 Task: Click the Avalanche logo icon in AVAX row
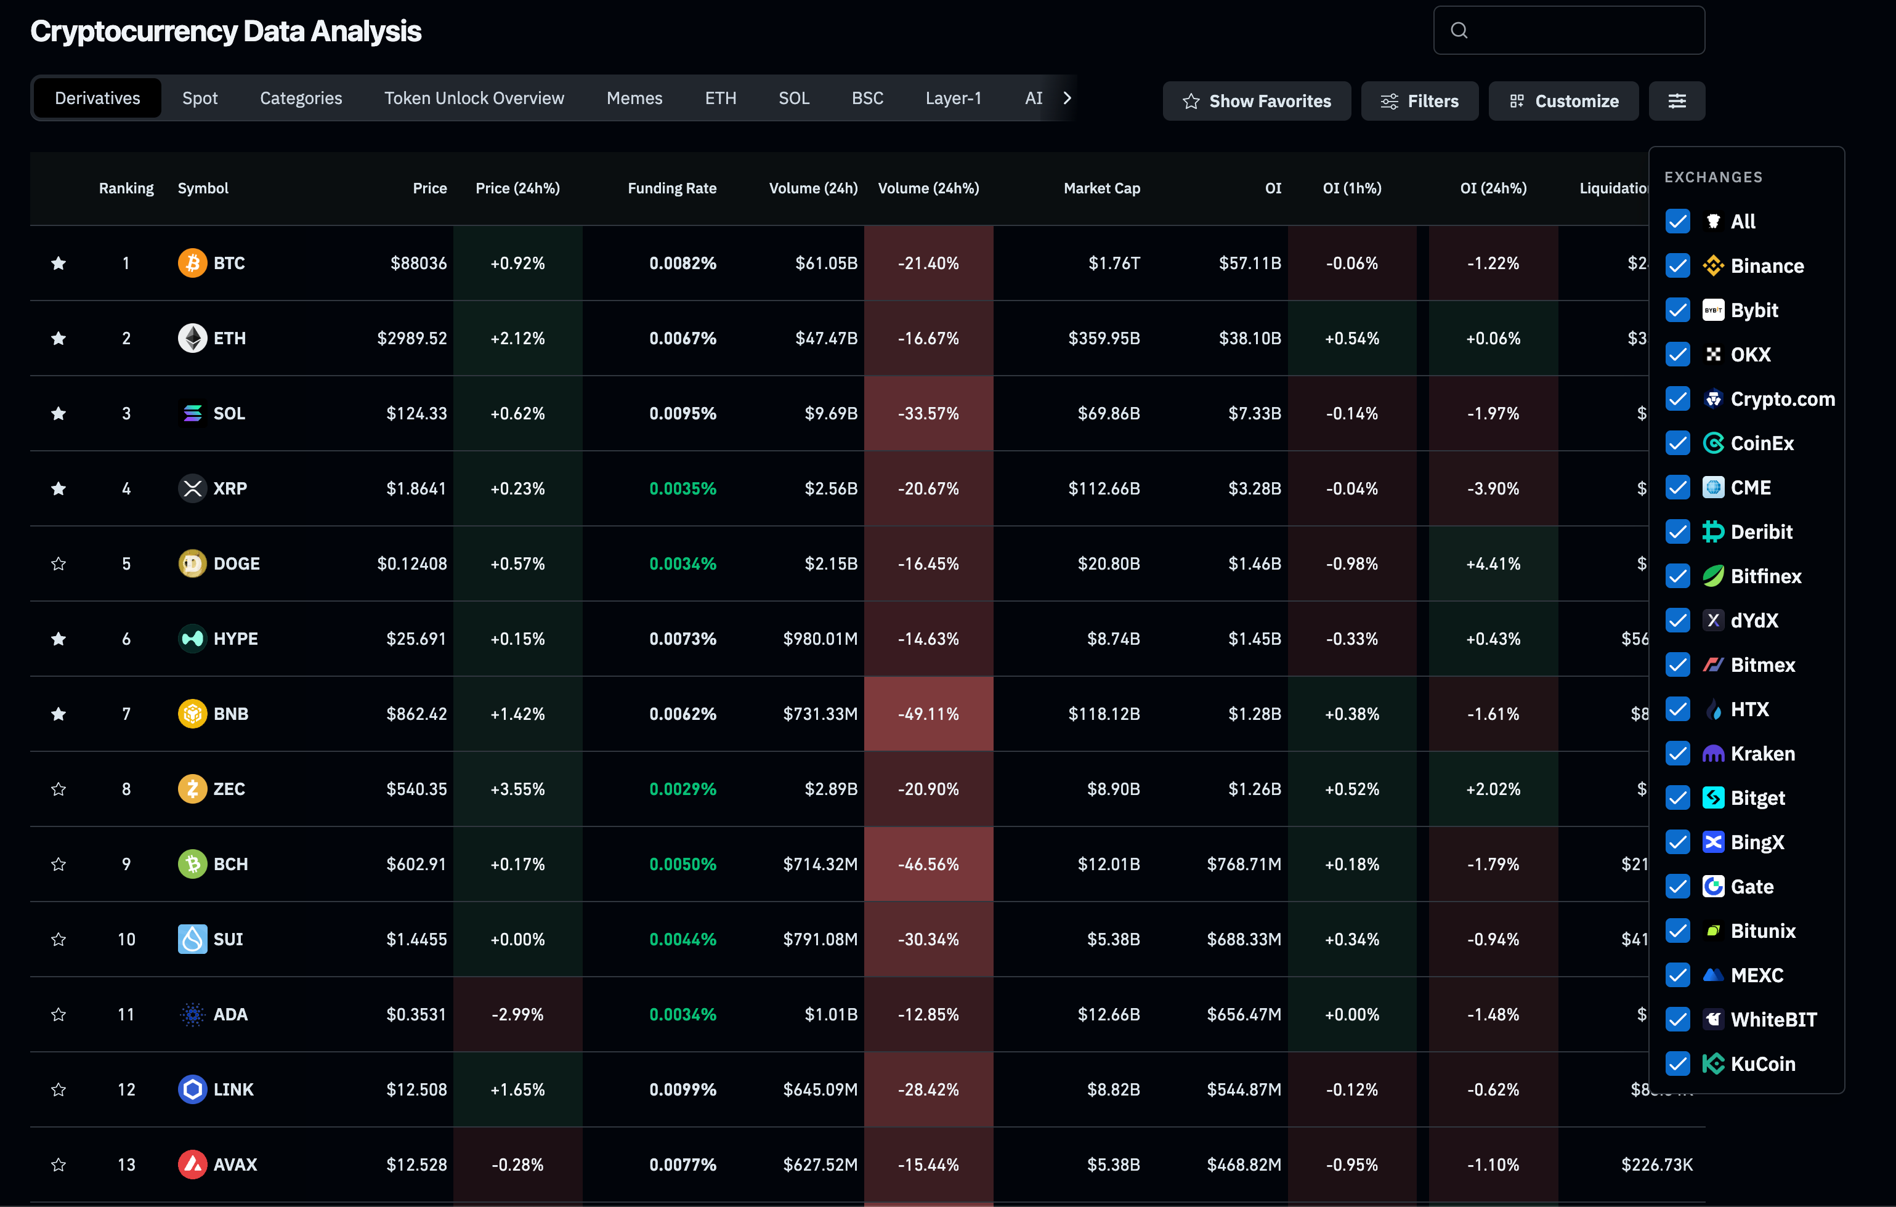[192, 1164]
